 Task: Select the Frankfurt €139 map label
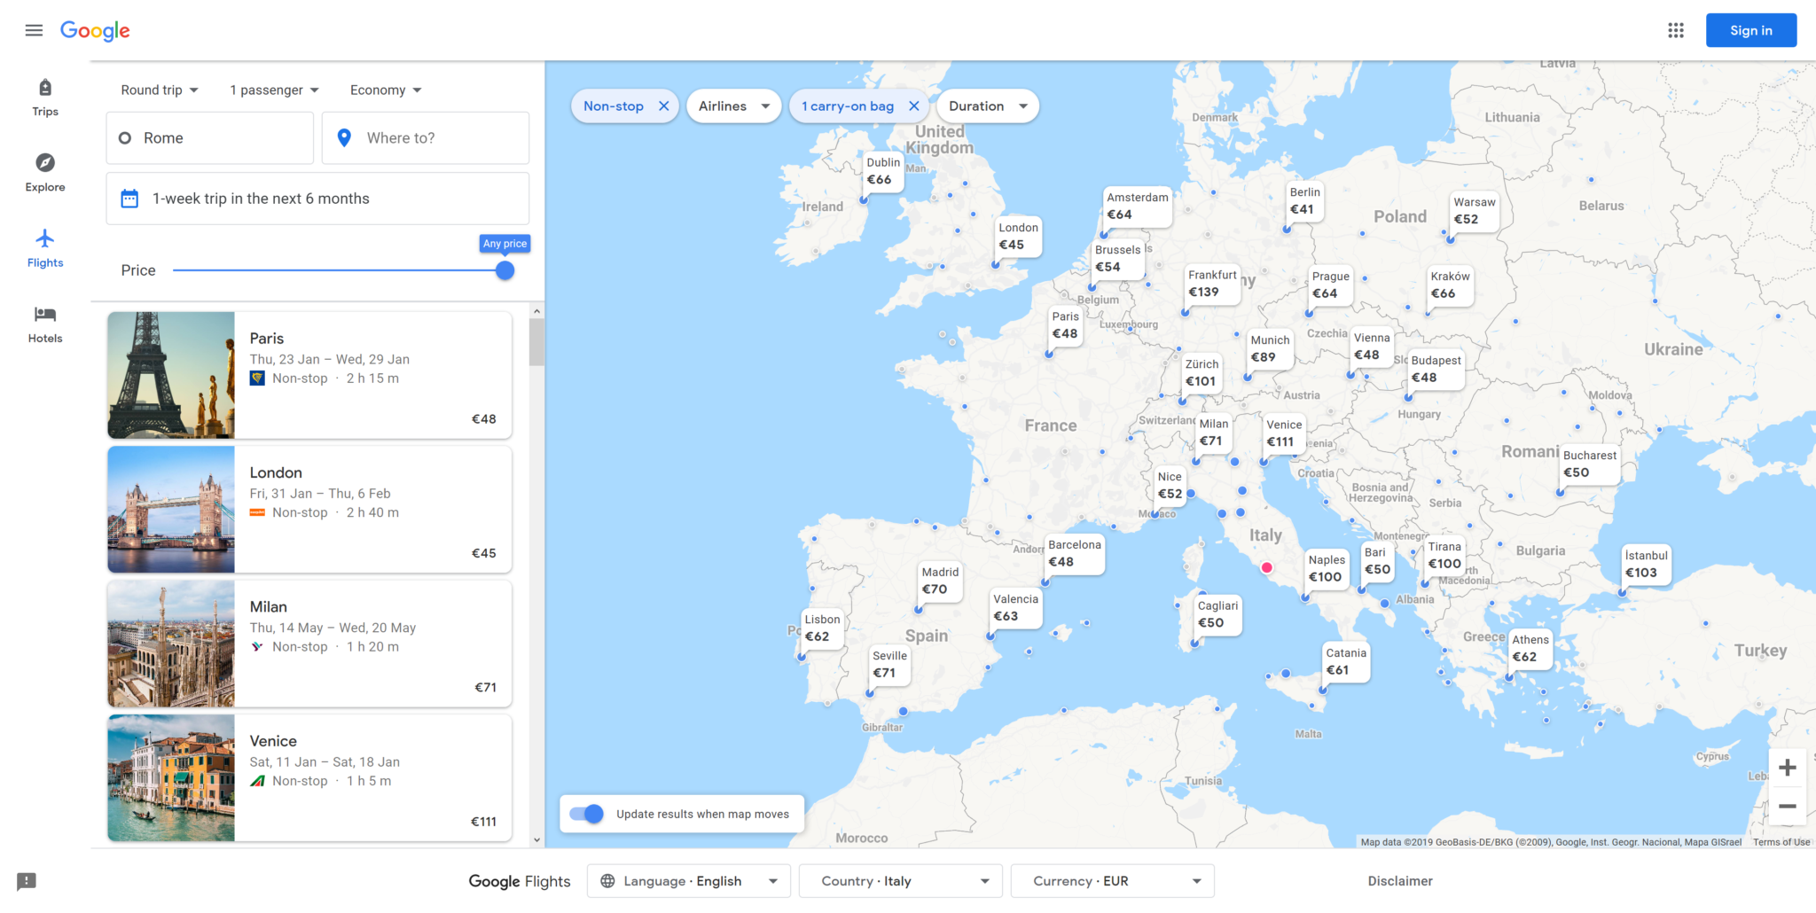(x=1212, y=283)
